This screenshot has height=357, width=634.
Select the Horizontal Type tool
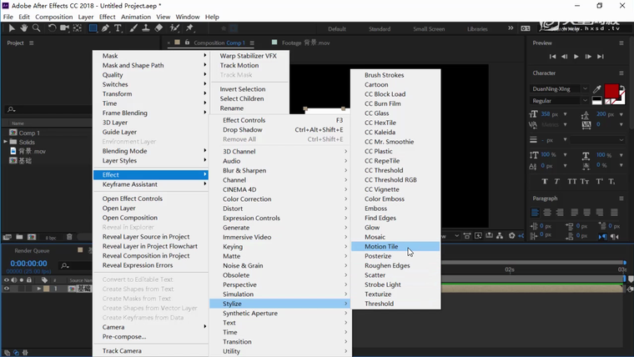tap(118, 28)
